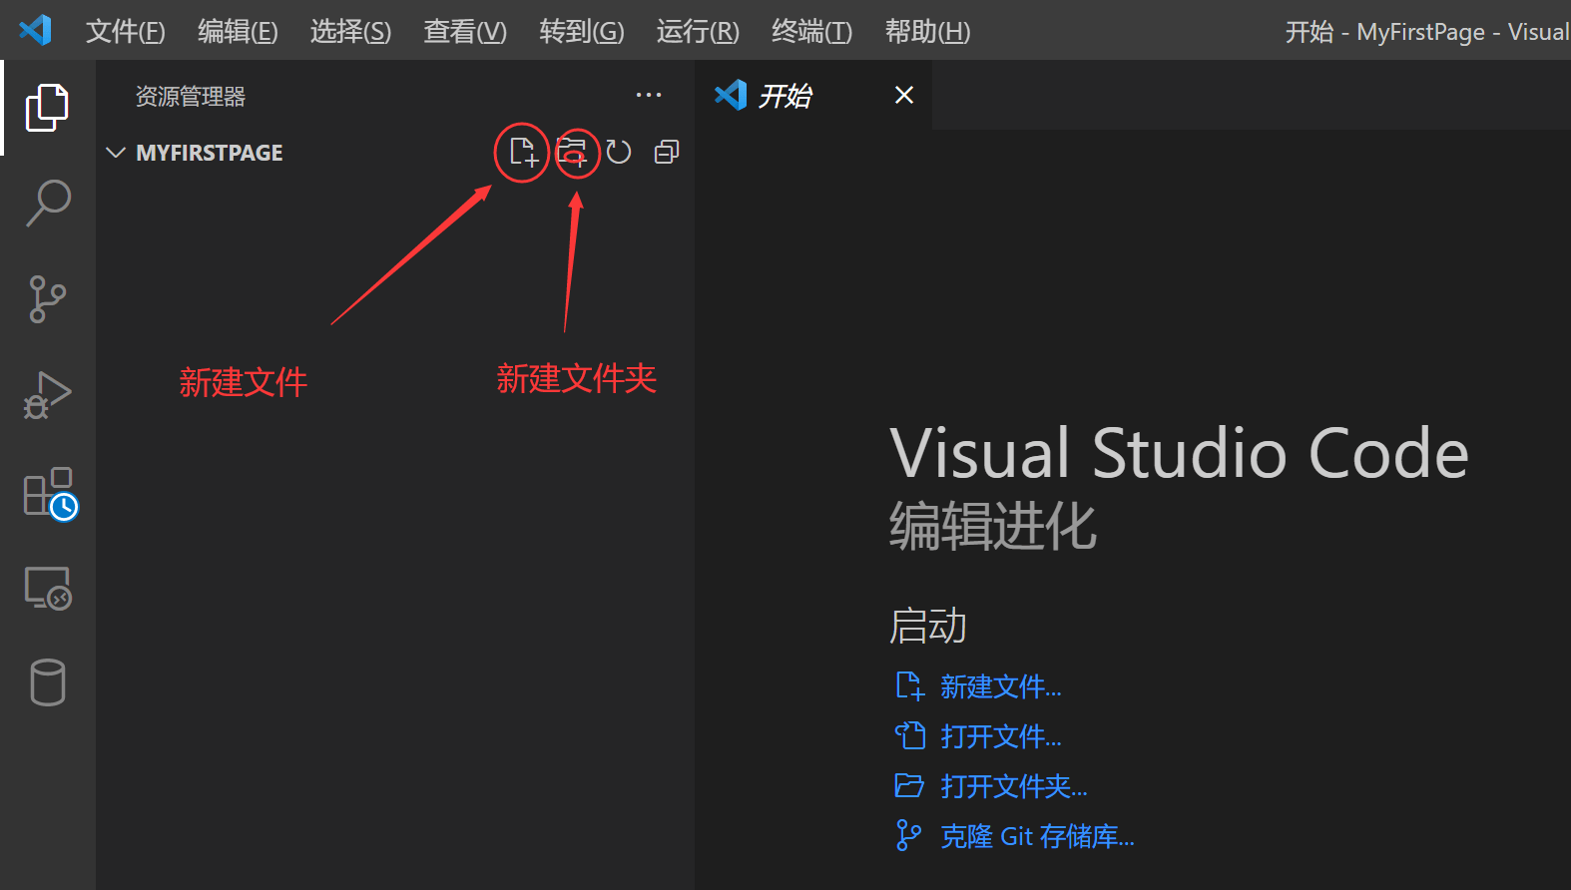Collapse the MYFIRSTPAGE folder section
The width and height of the screenshot is (1571, 890).
point(116,153)
